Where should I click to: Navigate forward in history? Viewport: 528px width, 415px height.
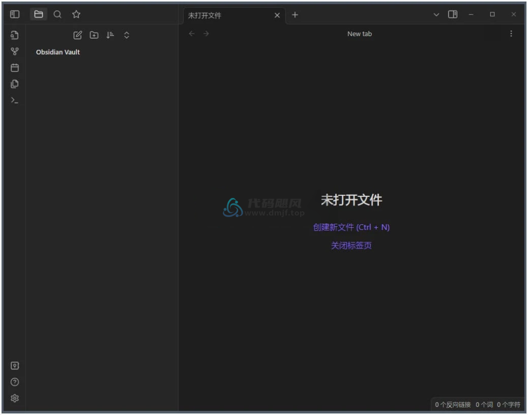coord(206,34)
